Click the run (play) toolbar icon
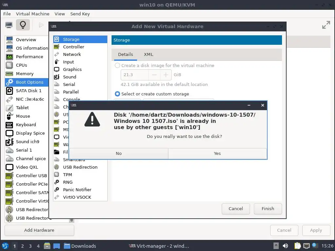This screenshot has width=335, height=251. coord(41,25)
